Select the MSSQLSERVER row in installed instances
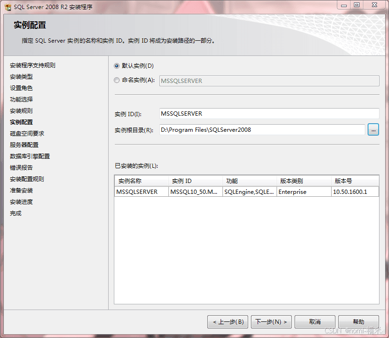Screen dimensions: 389x338 coord(247,192)
